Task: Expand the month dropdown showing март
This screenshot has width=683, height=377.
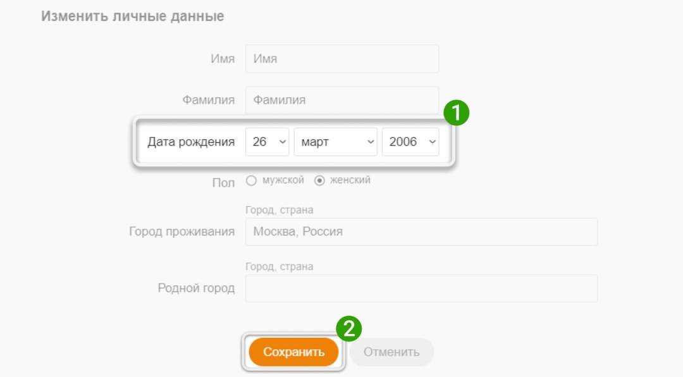Action: 335,142
